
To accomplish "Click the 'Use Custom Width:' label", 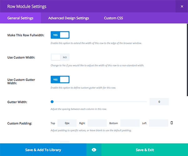I will [21, 57].
